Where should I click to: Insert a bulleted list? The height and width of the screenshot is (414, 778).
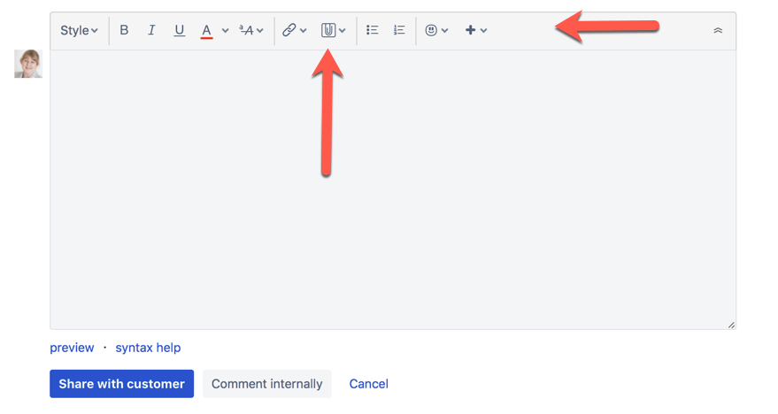[x=372, y=30]
